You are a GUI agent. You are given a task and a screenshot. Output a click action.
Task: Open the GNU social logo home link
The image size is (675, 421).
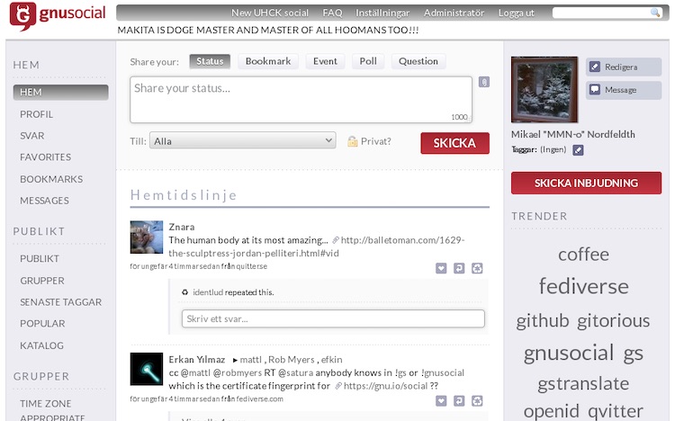point(58,15)
